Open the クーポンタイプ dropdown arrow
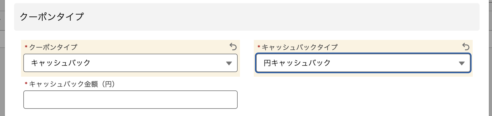The image size is (492, 116). point(229,63)
